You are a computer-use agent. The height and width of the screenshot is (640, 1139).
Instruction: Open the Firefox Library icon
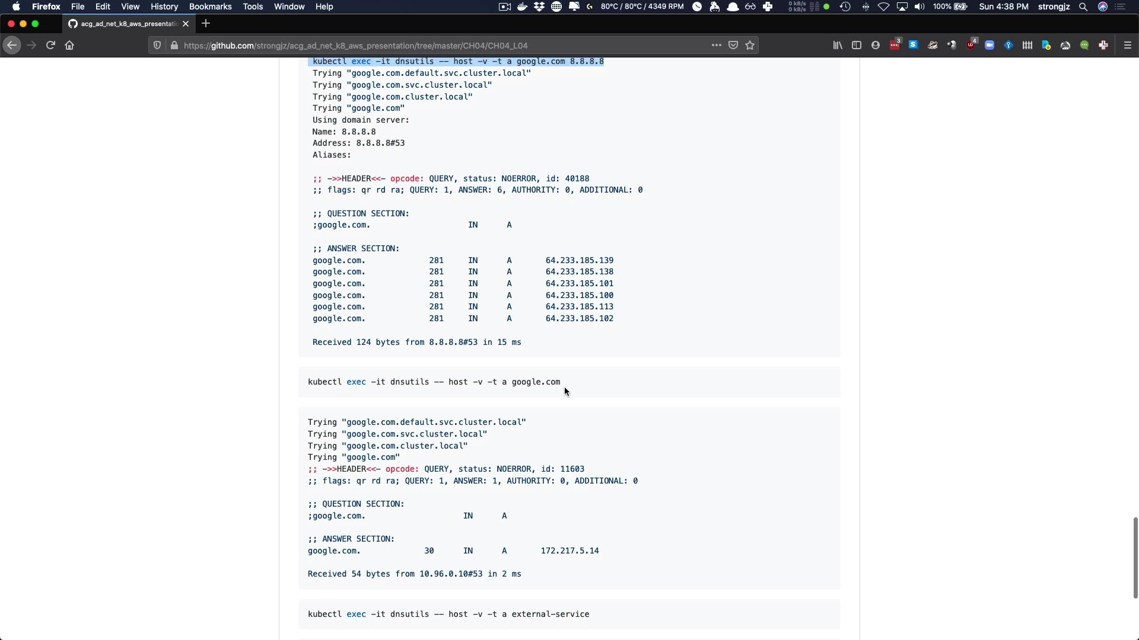point(838,45)
